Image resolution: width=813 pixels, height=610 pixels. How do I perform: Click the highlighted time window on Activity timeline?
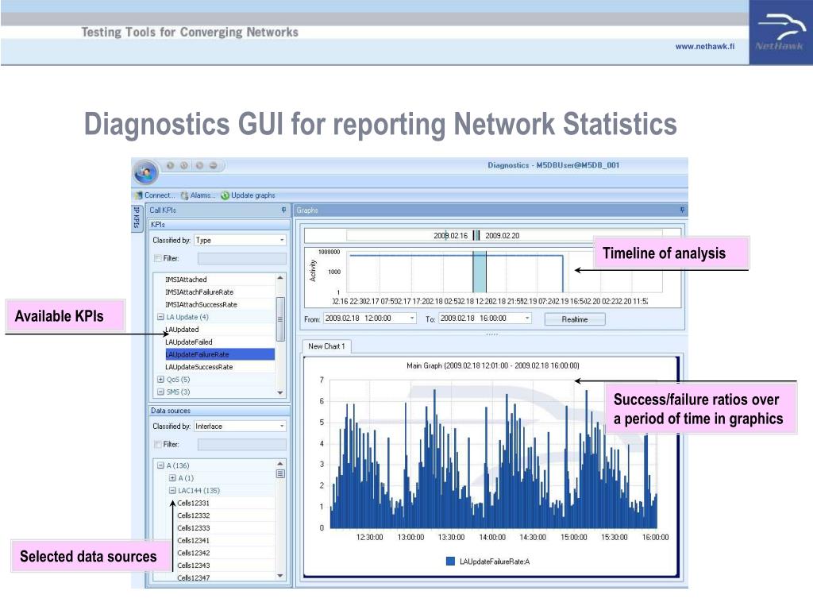coord(479,272)
